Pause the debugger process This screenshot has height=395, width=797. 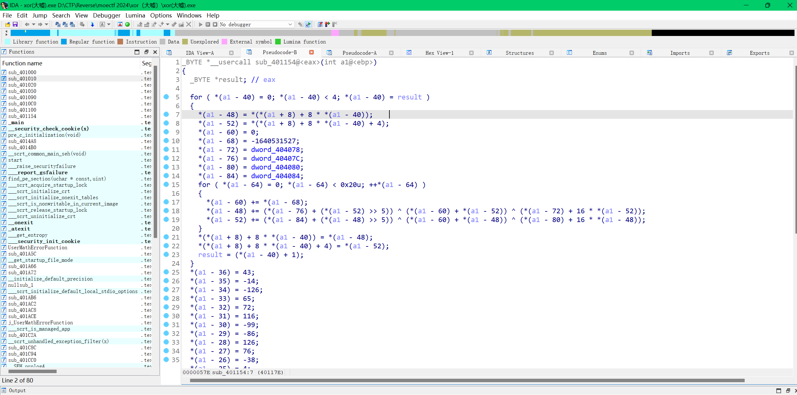tap(208, 24)
